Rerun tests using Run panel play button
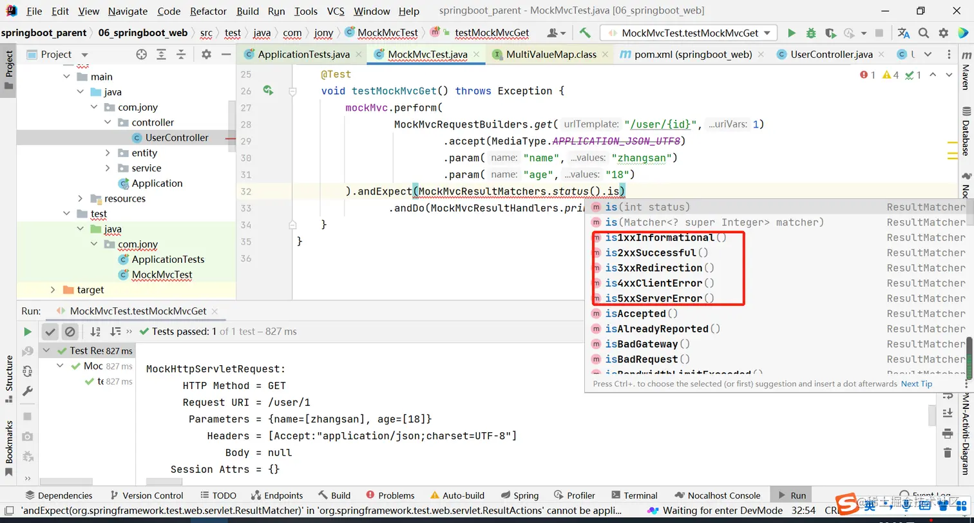974x523 pixels. [x=27, y=332]
